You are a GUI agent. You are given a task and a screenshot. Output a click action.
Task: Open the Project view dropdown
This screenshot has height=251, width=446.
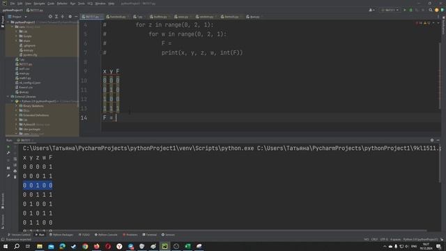17,17
